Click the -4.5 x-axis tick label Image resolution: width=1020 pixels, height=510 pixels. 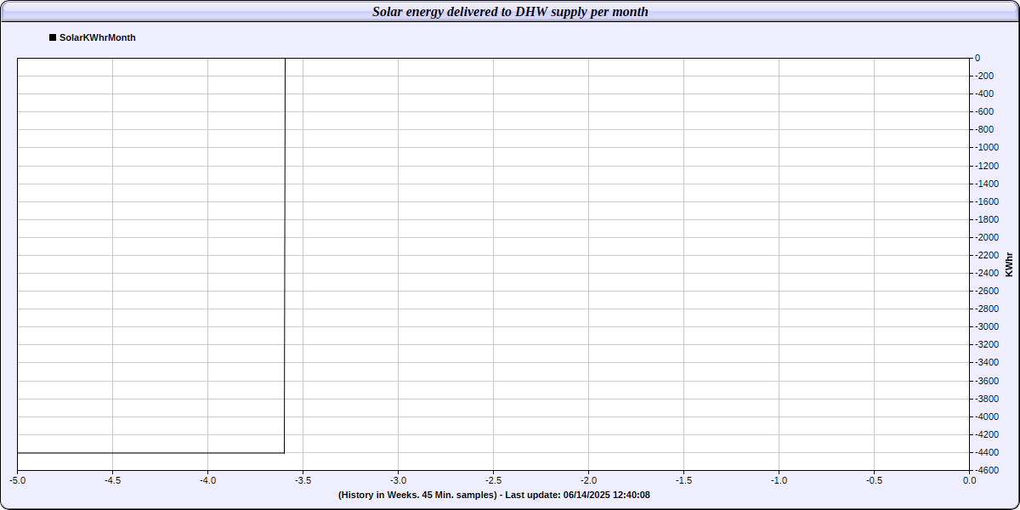point(113,480)
